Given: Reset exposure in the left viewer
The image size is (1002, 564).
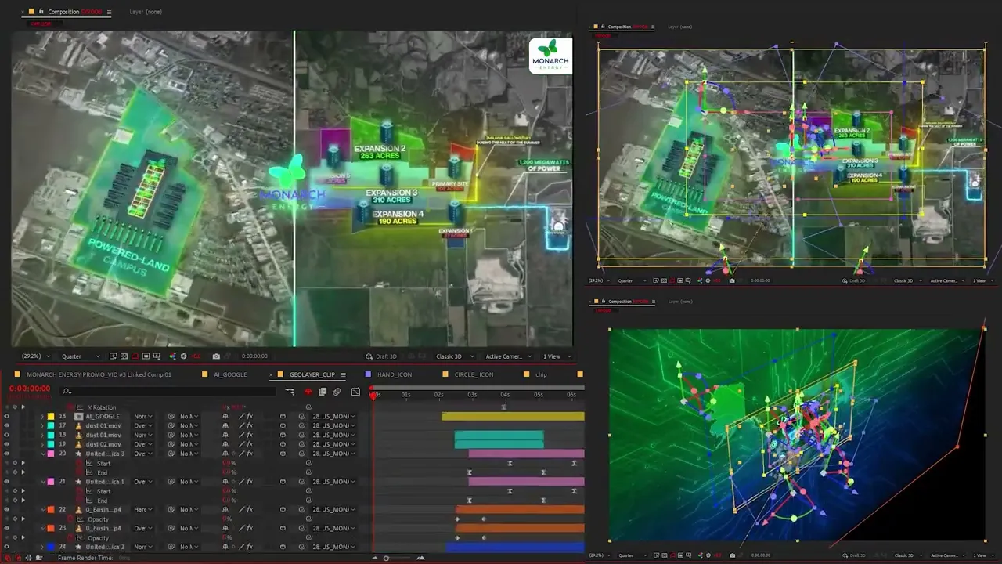Looking at the screenshot, I should 183,356.
